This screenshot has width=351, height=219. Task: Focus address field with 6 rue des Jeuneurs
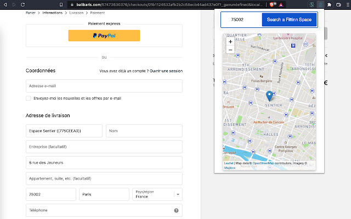coord(104,163)
